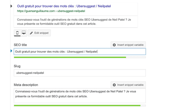The width and height of the screenshot is (188, 110).
Task: Click plus icon beside SEO title variable button
Action: point(114,45)
